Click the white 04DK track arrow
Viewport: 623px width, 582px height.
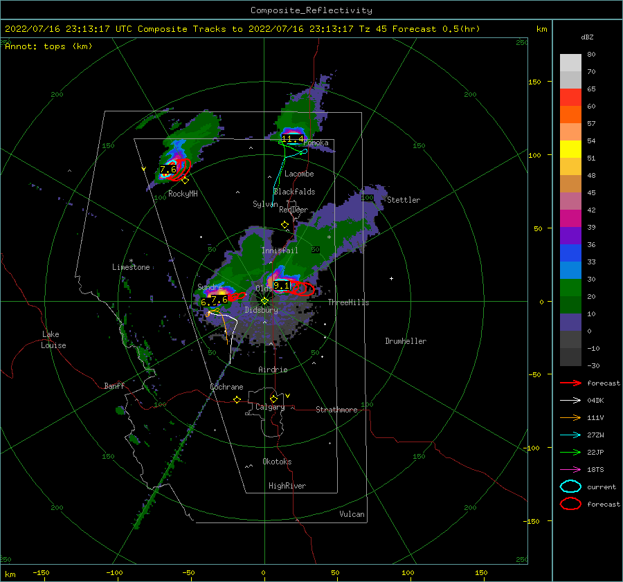(x=570, y=401)
